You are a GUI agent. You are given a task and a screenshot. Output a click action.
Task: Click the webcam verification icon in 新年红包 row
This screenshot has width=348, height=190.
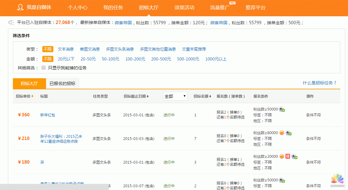(281, 109)
